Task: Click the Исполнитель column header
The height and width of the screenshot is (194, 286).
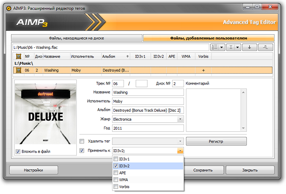Action: [85, 57]
